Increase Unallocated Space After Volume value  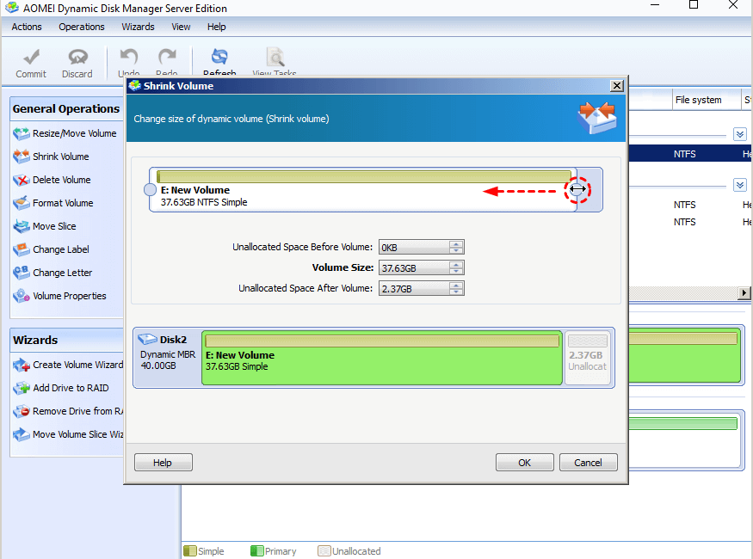pyautogui.click(x=456, y=286)
